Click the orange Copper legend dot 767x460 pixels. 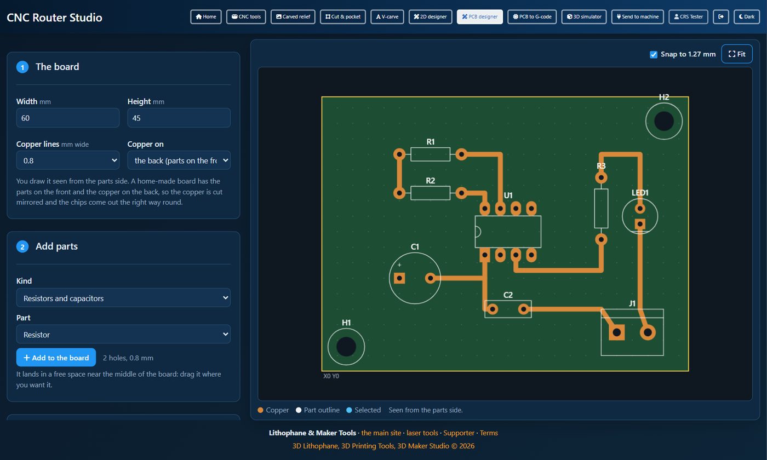[260, 410]
